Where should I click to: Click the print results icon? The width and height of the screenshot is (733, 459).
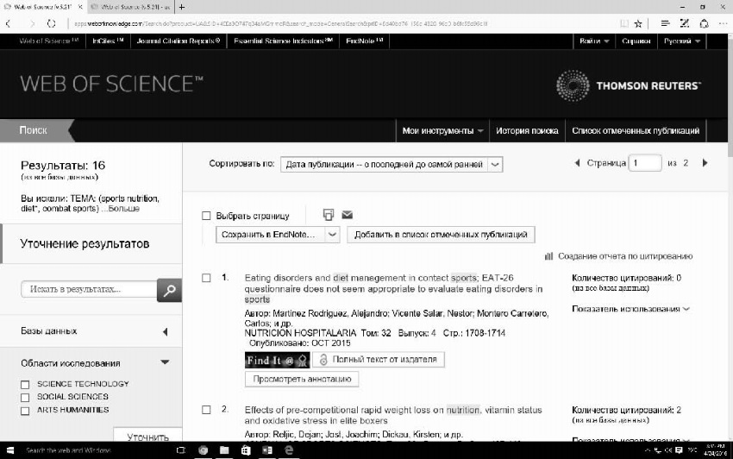[328, 215]
